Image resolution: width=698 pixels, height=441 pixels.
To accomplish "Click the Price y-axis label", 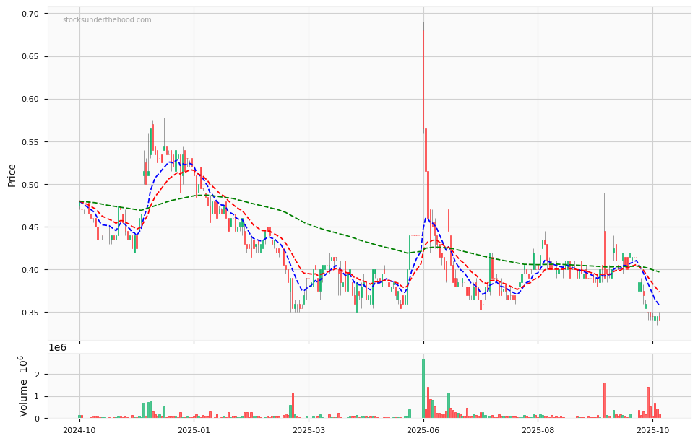I will click(12, 174).
